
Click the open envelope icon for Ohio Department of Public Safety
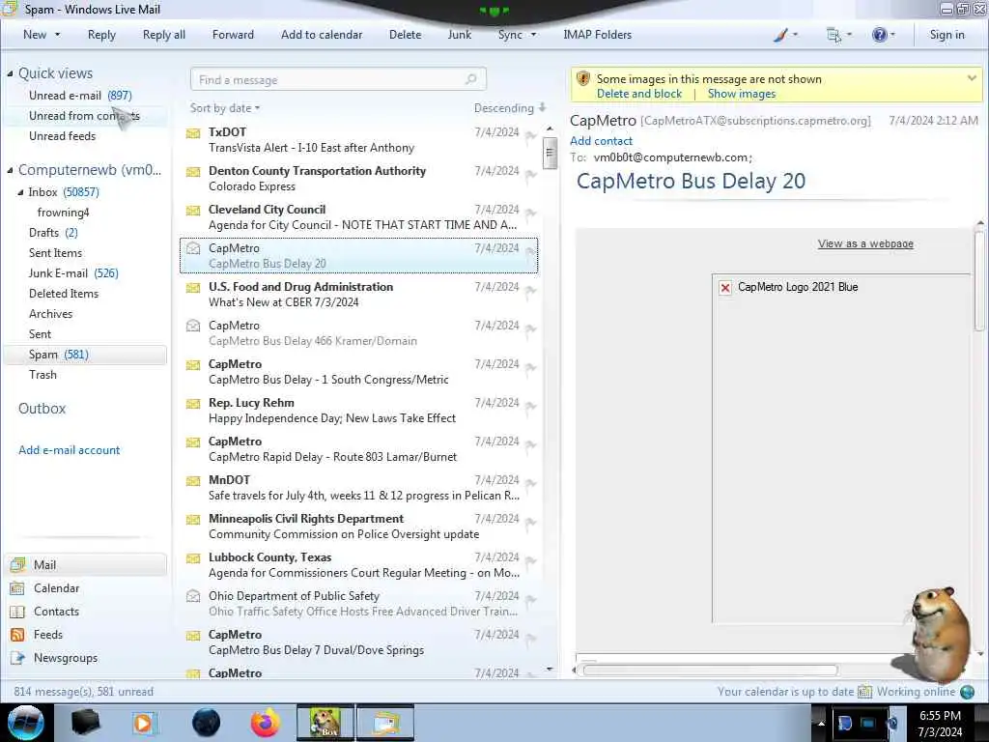pos(193,595)
